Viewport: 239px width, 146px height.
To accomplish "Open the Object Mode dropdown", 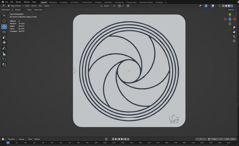I will (16, 6).
